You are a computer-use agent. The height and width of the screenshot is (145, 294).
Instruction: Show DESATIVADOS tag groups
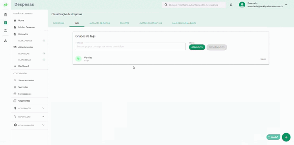[217, 47]
